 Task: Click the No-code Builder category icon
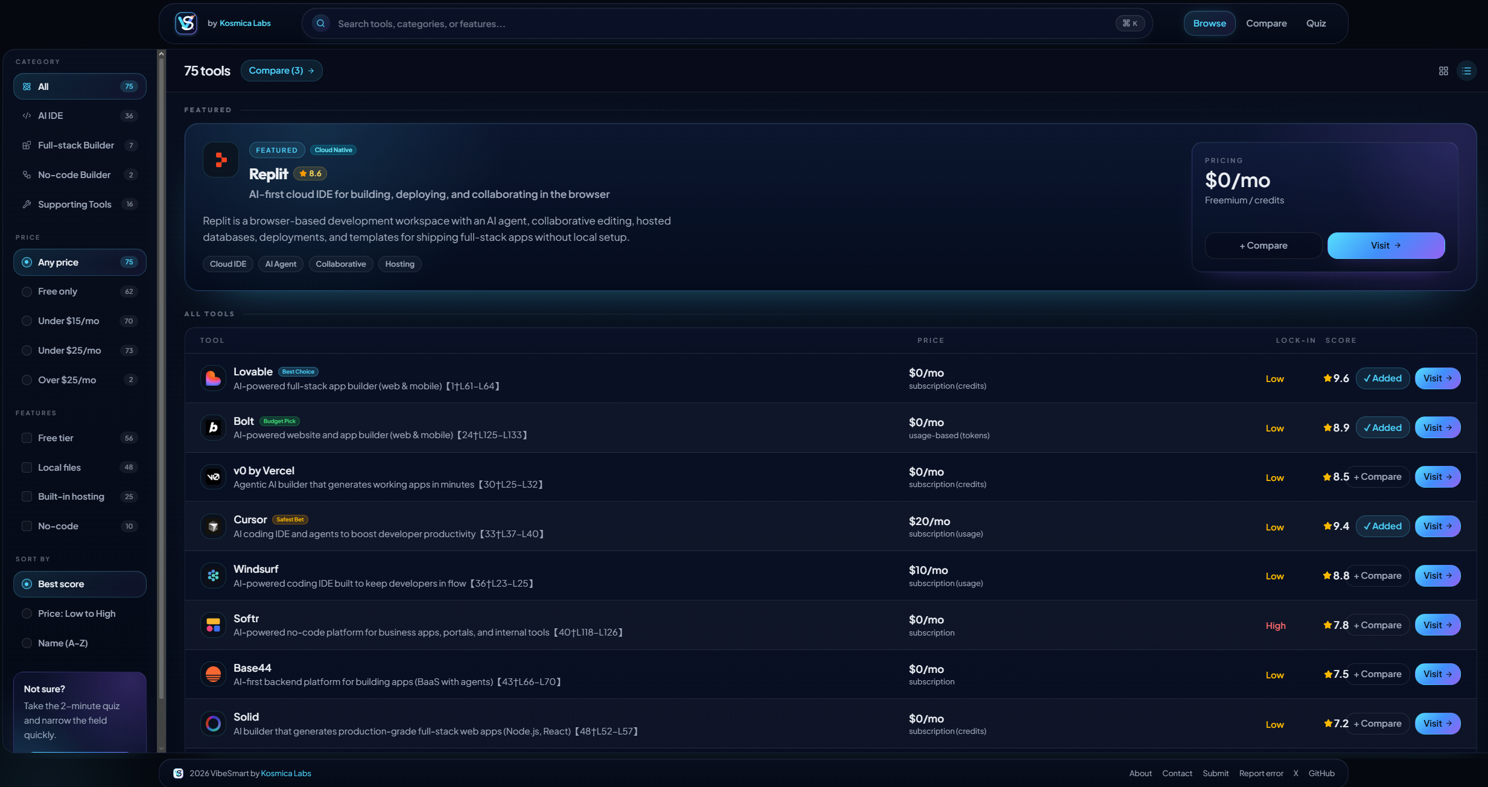27,175
